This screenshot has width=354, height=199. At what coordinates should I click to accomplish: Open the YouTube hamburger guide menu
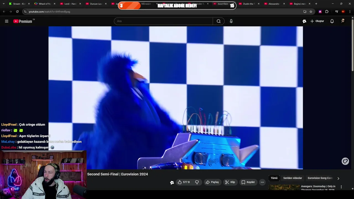[7, 21]
